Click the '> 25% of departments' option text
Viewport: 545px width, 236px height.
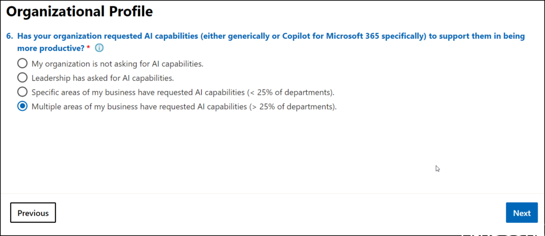click(293, 106)
